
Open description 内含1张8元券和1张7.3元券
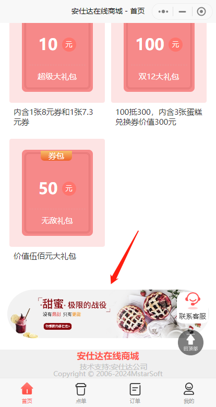[x=53, y=117]
